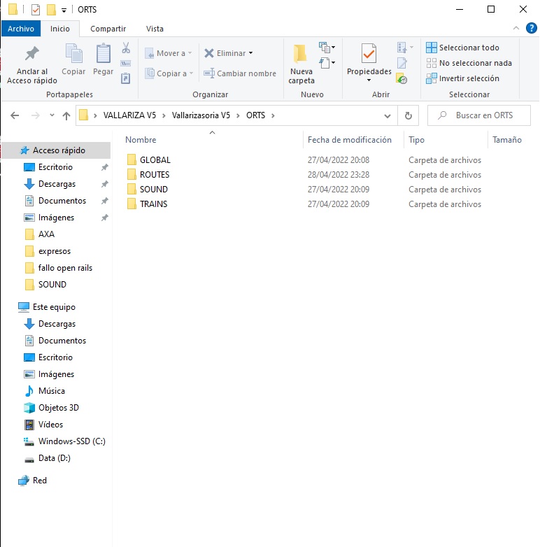Click the refresh button beside address bar

(x=408, y=115)
